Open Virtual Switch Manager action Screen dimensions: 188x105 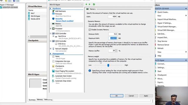(167, 27)
